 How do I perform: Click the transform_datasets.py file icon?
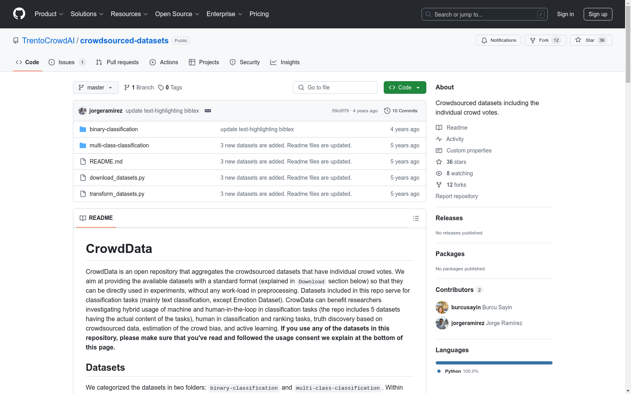(x=83, y=194)
